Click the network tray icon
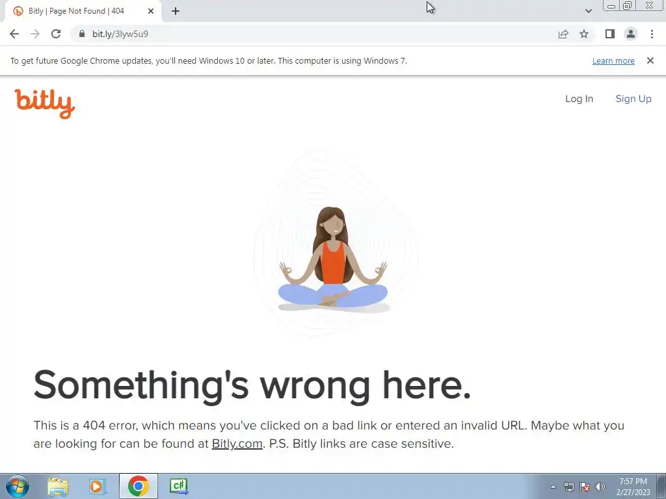Viewport: 666px width, 499px height. click(x=568, y=487)
